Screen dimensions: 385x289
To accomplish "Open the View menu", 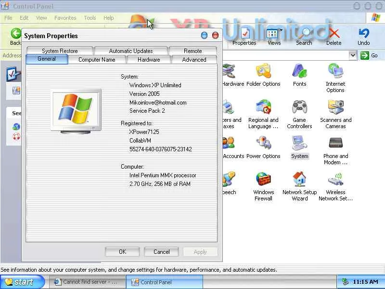I will [41, 18].
